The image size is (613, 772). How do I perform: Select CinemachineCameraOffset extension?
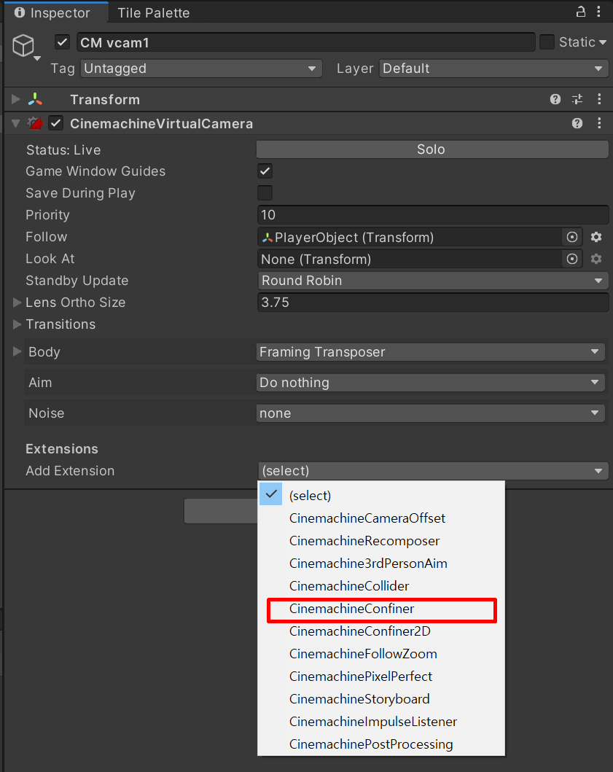tap(382, 518)
